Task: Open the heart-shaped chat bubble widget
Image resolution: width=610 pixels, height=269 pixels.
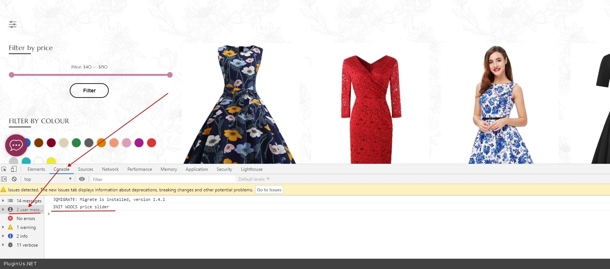Action: point(16,145)
